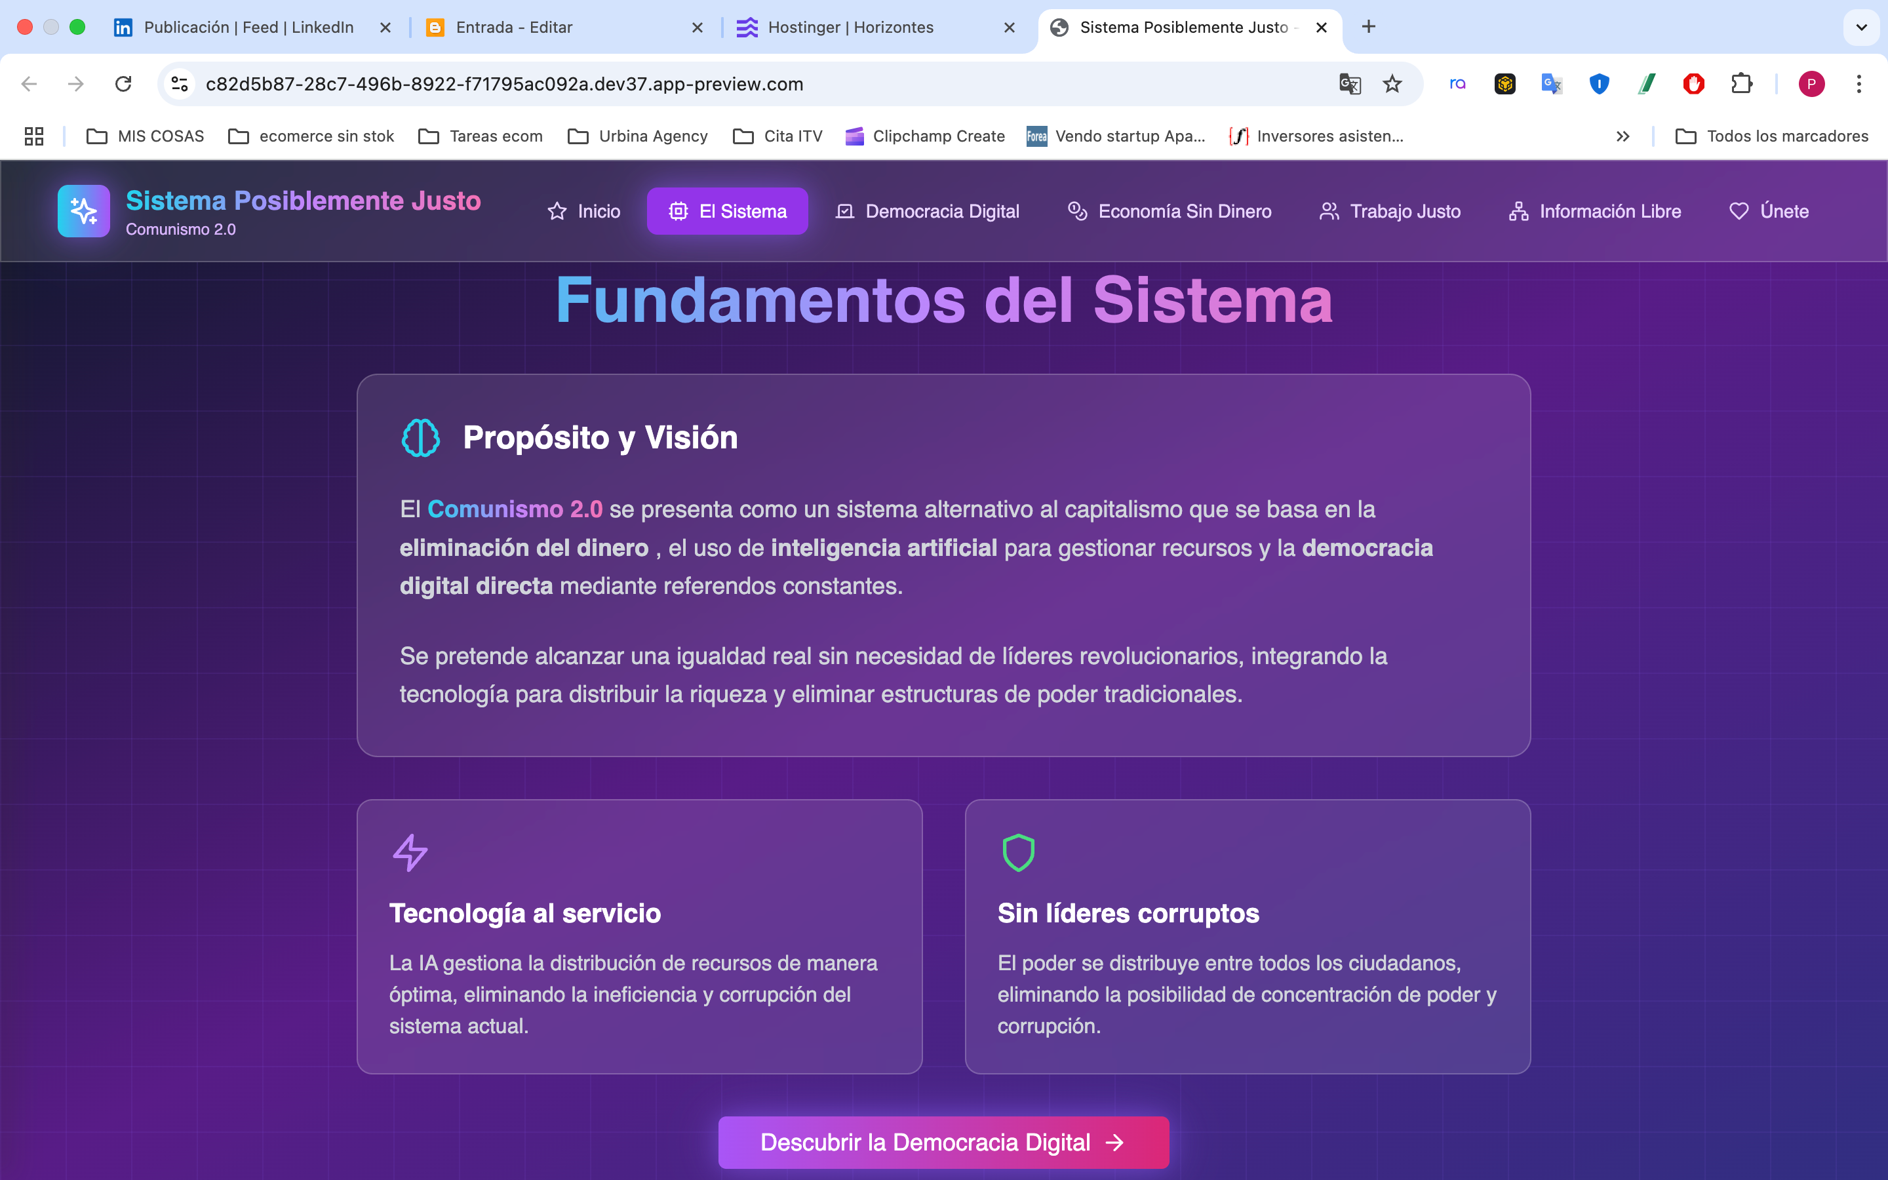Click the site information icon beside URL
The image size is (1888, 1180).
click(180, 83)
